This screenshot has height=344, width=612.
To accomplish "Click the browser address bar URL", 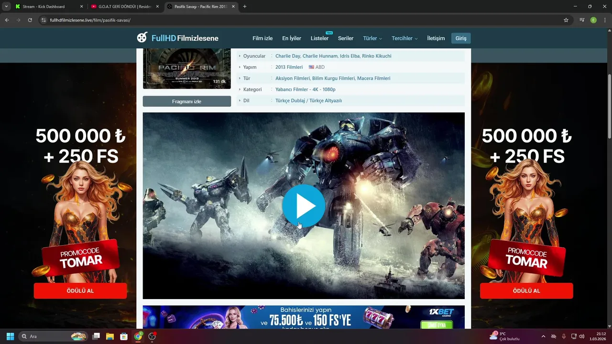I will click(x=90, y=20).
